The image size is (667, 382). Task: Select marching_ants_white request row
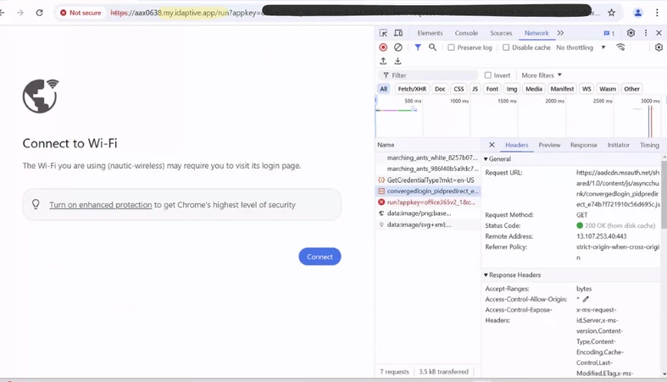[x=427, y=158]
